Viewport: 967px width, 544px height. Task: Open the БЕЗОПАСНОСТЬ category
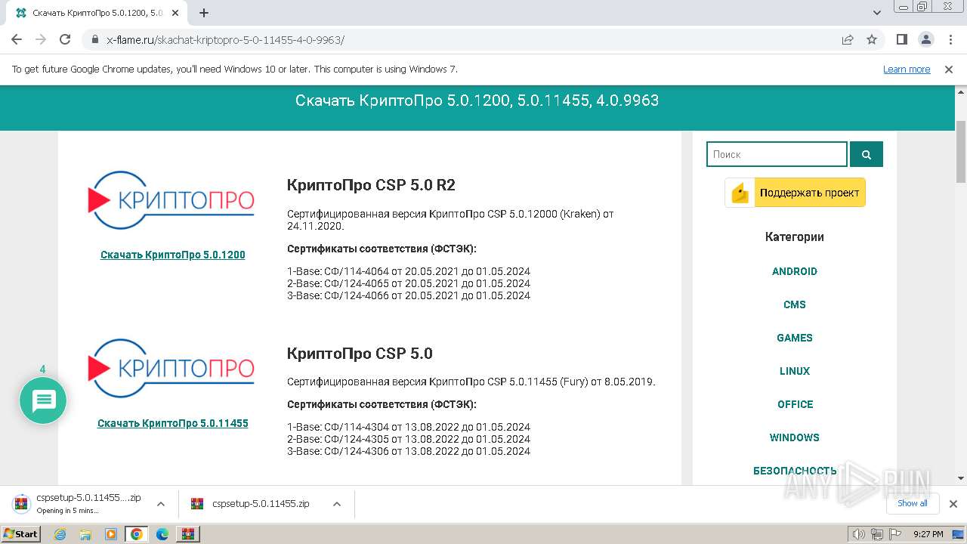click(795, 471)
